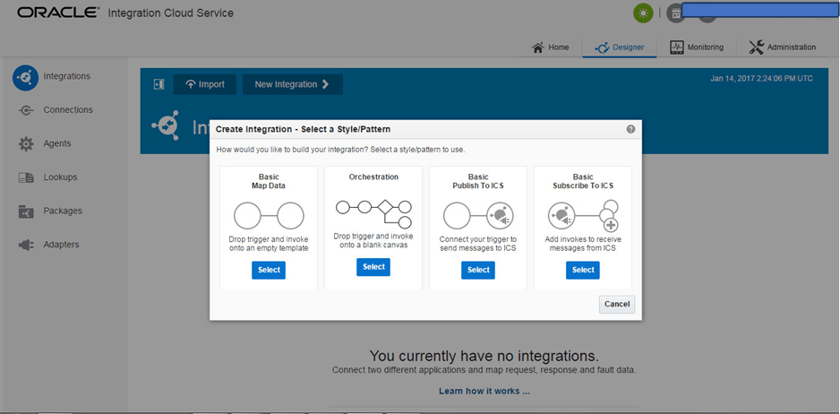
Task: Open the Learn how it works link
Action: [x=484, y=391]
